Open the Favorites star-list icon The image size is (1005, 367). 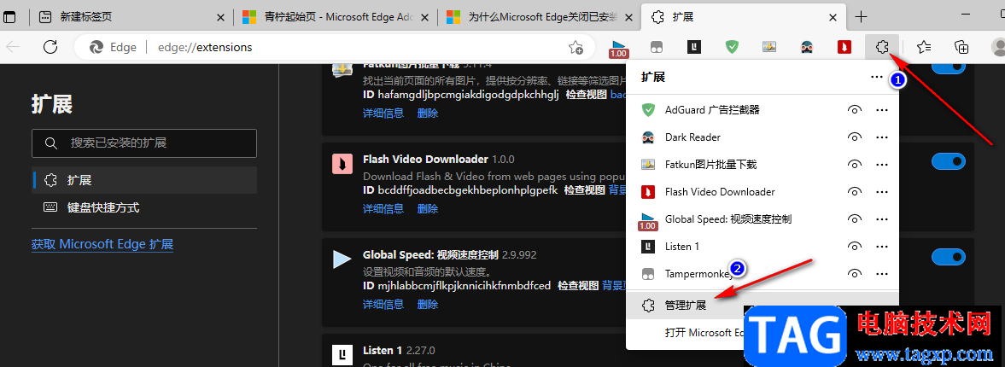coord(924,47)
